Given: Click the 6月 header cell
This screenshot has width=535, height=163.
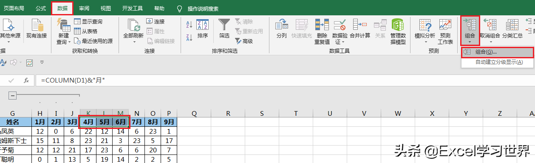Looking at the screenshot, I should coord(121,122).
